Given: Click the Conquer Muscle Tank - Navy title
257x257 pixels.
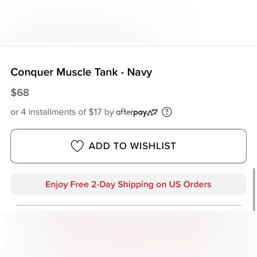Looking at the screenshot, I should pyautogui.click(x=81, y=72).
